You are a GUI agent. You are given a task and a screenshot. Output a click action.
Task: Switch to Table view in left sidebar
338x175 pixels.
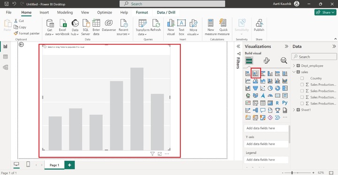click(5, 57)
